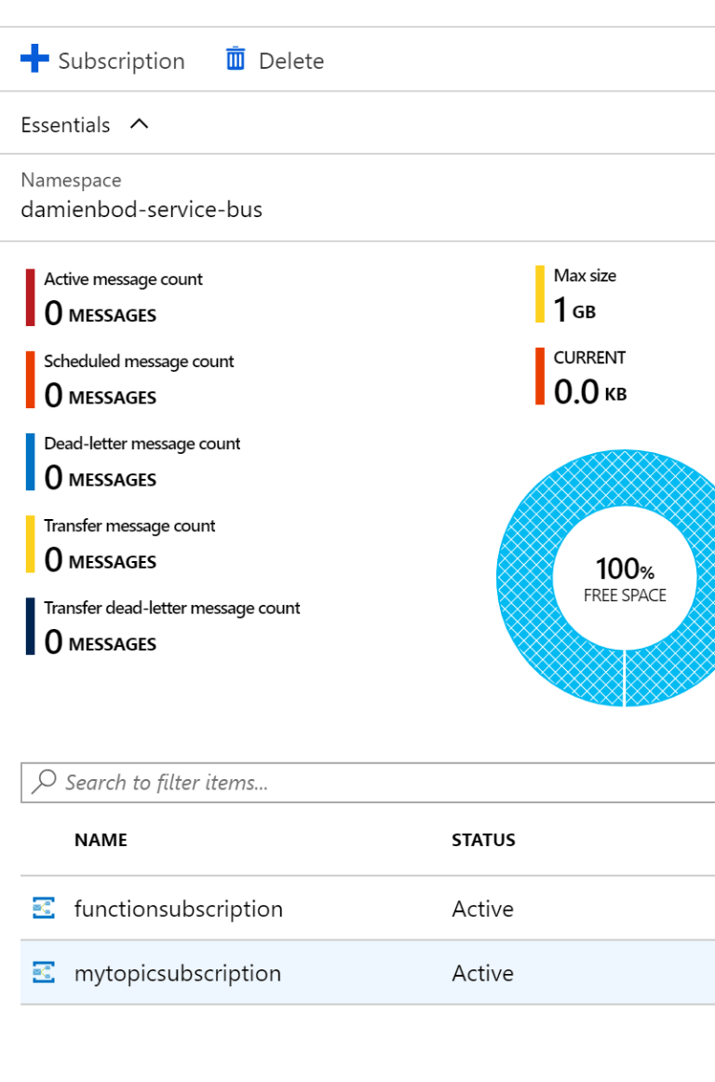Open the damienbod-service-bus namespace link
The width and height of the screenshot is (715, 1082).
coord(142,210)
